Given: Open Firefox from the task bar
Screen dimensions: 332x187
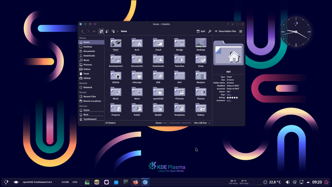Looking at the screenshot, I should point(135,182).
